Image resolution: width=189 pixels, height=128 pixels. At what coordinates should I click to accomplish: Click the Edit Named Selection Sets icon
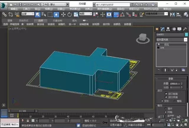(142, 14)
